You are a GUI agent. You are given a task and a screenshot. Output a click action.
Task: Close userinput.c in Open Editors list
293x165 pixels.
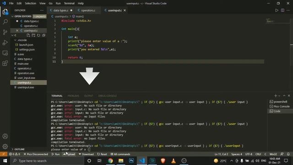(17, 31)
